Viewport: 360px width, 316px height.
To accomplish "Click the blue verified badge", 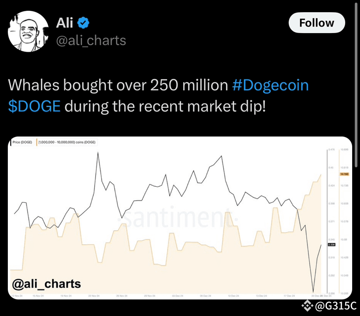I will click(x=84, y=23).
